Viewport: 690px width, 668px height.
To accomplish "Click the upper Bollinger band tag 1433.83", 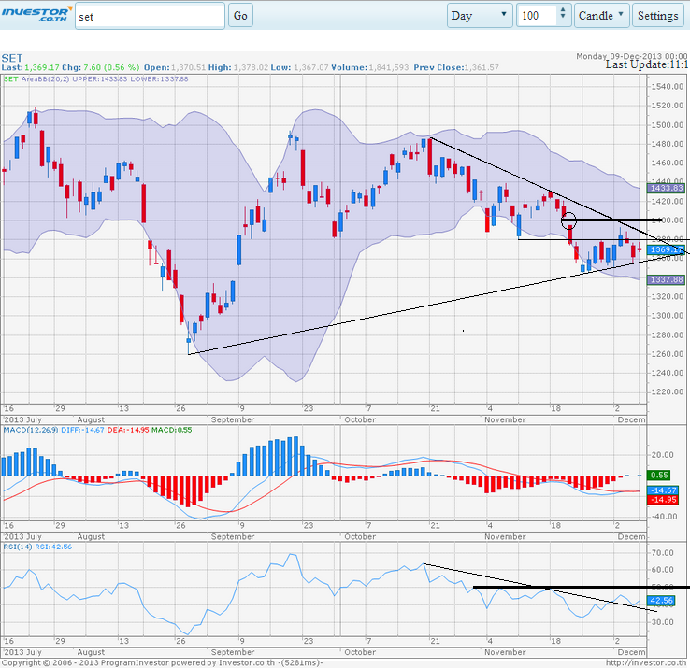I will (x=666, y=188).
